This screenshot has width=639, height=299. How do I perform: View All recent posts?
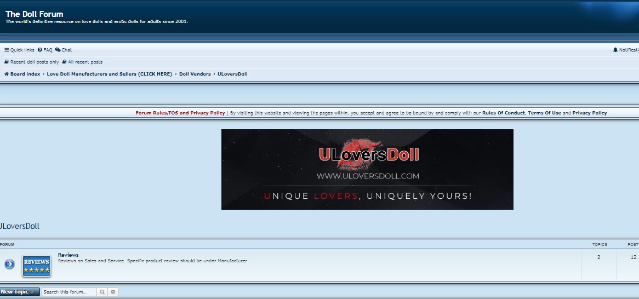point(82,62)
